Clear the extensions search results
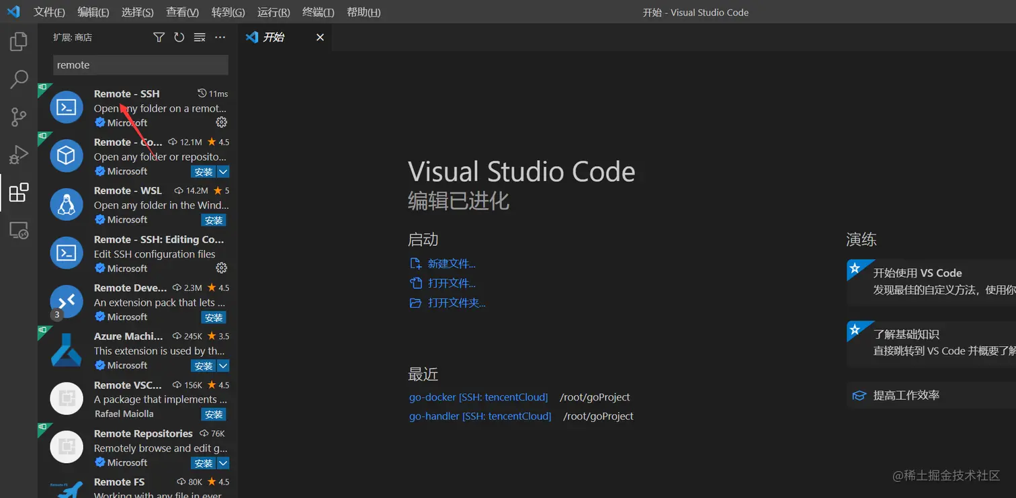This screenshot has width=1016, height=498. (200, 38)
